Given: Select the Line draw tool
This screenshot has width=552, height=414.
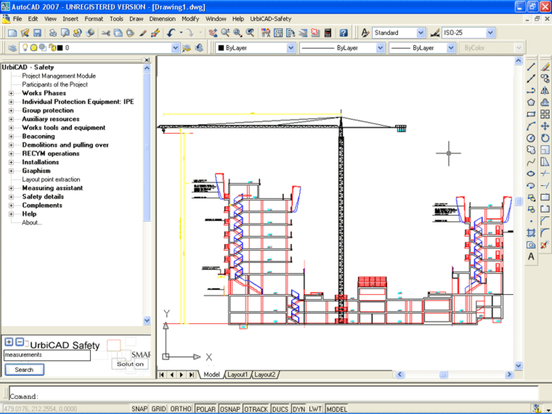Looking at the screenshot, I should coord(531,67).
